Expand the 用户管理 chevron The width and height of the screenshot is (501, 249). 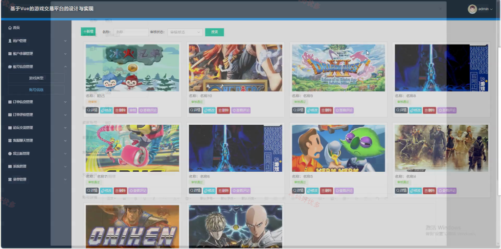[65, 41]
